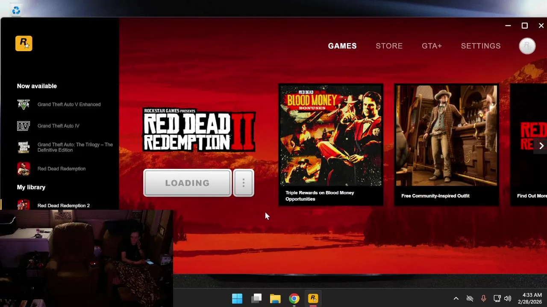Open the Windows Start menu
The image size is (547, 307).
[x=237, y=298]
